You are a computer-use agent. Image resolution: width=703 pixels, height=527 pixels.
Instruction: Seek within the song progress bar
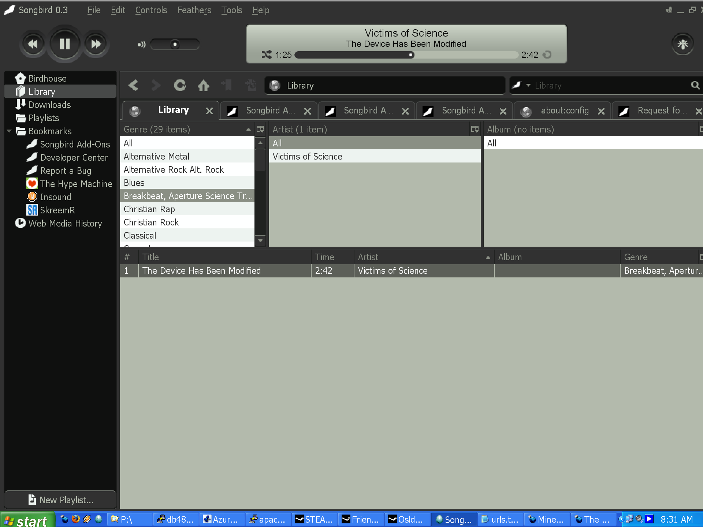click(x=406, y=55)
